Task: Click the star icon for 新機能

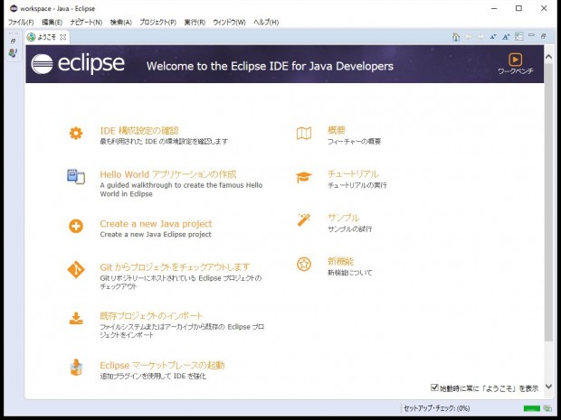Action: click(304, 265)
